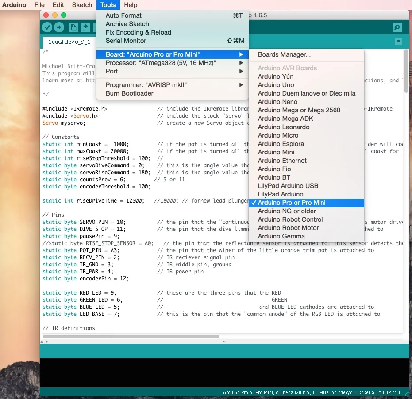Click the Upload arrow toolbar icon
Image resolution: width=412 pixels, height=399 pixels.
point(59,27)
